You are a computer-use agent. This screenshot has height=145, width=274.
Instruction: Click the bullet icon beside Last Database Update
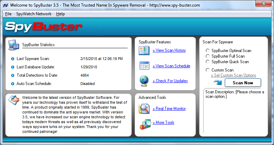(x=12, y=67)
